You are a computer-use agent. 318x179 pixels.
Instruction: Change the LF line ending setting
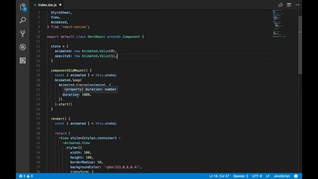[268, 176]
